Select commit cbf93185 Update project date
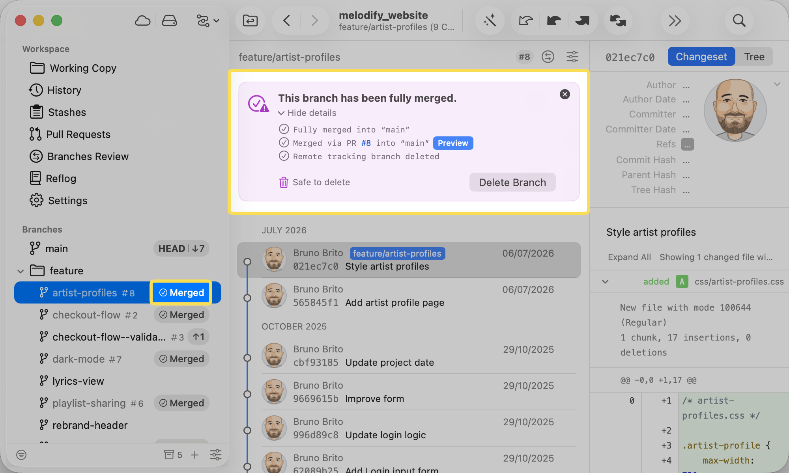This screenshot has height=473, width=789. click(409, 356)
